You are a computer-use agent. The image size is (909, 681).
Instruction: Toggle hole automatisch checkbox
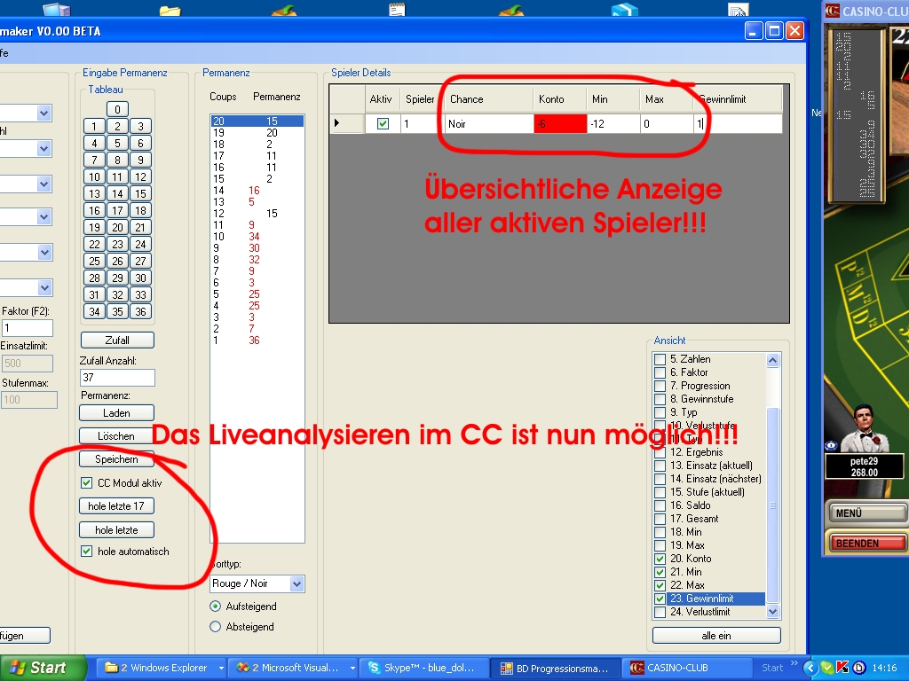(87, 552)
